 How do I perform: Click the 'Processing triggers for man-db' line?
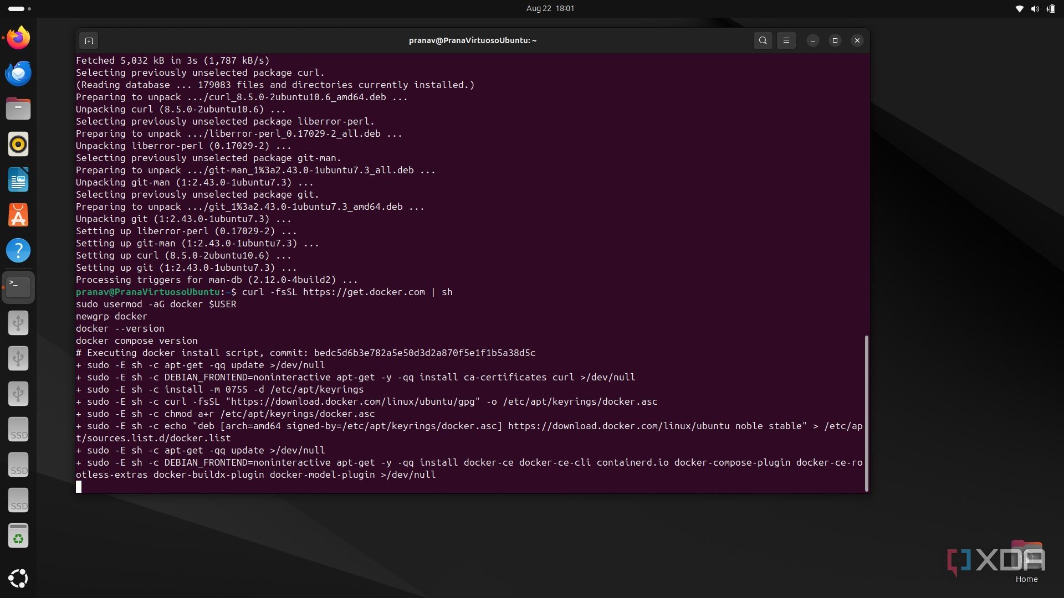coord(217,280)
